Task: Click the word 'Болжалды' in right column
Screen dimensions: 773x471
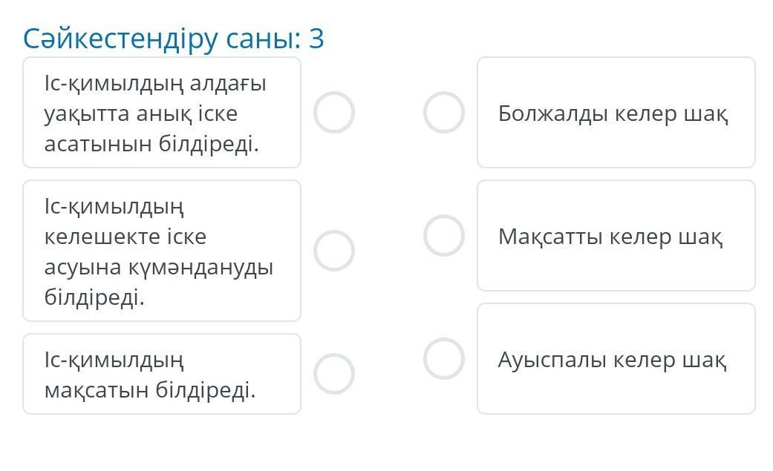Action: click(552, 113)
